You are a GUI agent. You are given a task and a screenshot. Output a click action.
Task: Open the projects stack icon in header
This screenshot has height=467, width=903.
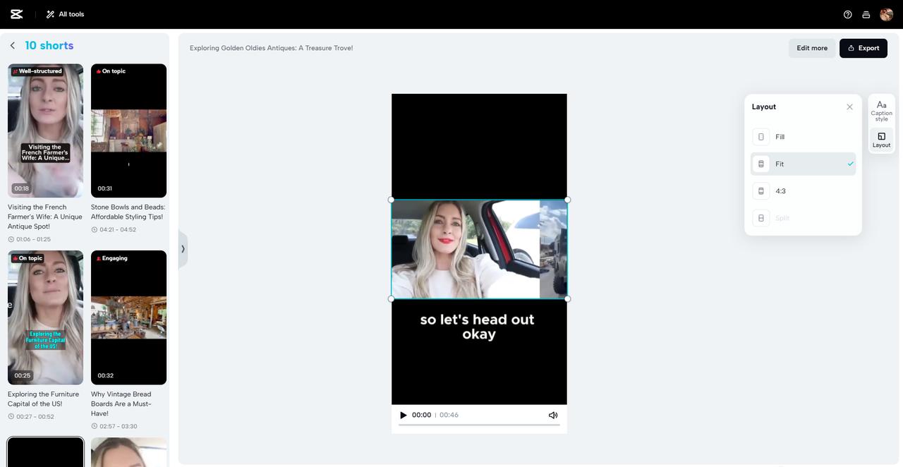(x=866, y=14)
